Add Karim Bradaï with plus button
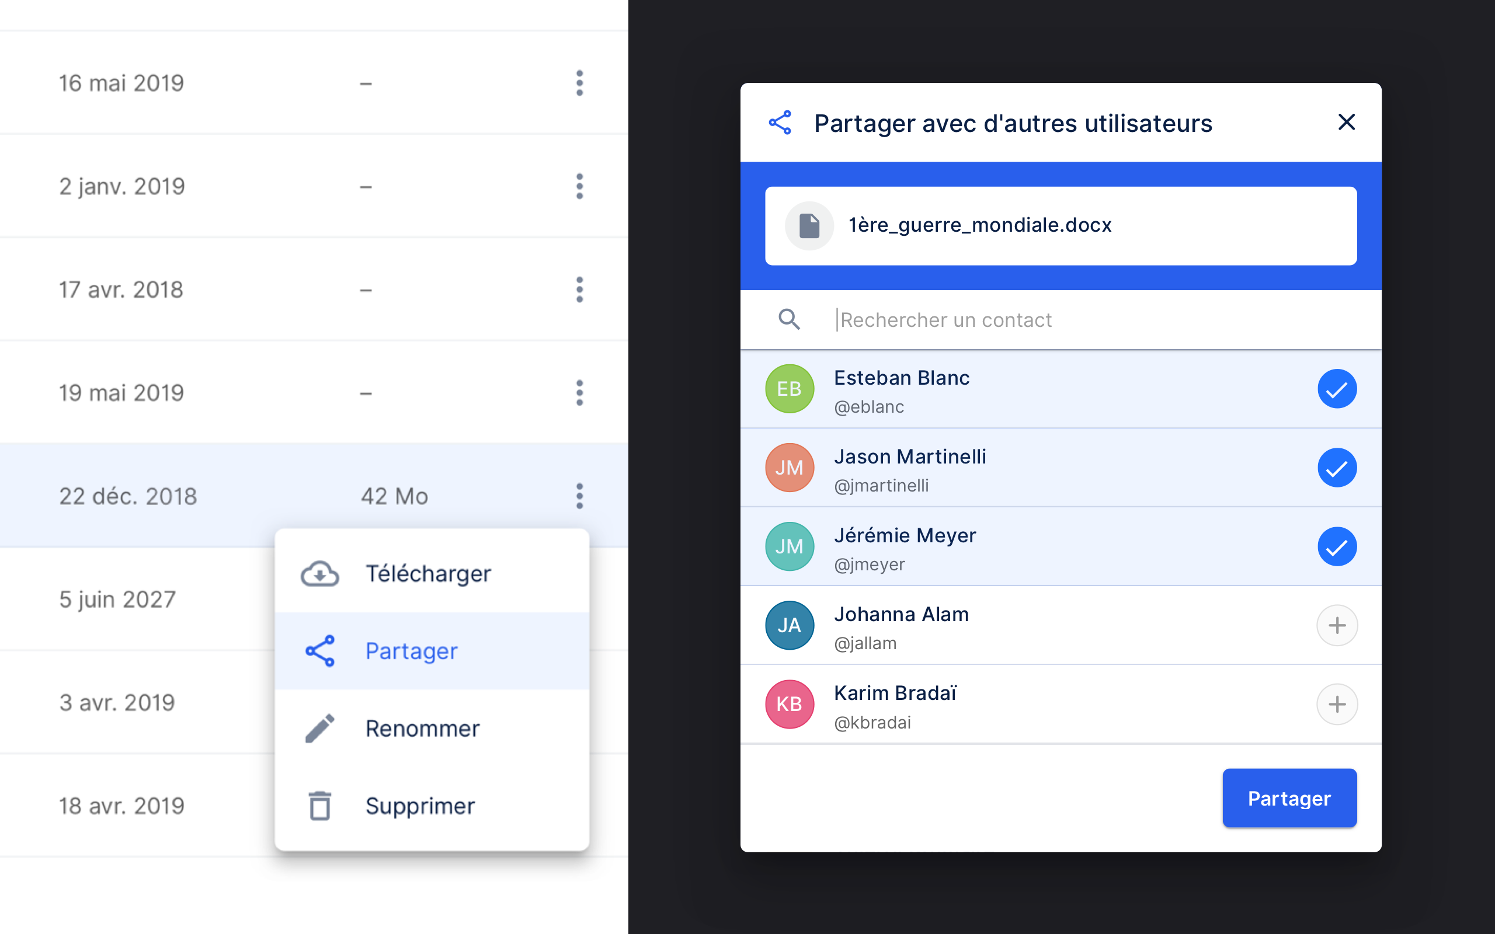The width and height of the screenshot is (1495, 934). [x=1337, y=704]
